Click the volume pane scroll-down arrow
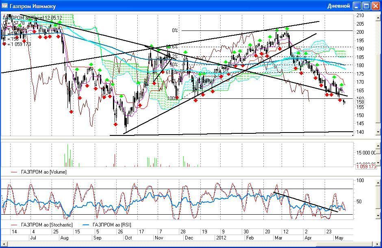Screen dimensions: 382x248 point(378,163)
